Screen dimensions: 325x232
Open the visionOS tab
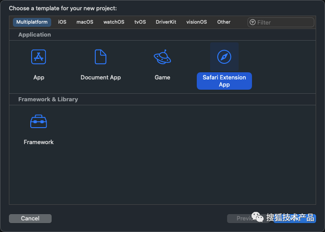click(196, 22)
